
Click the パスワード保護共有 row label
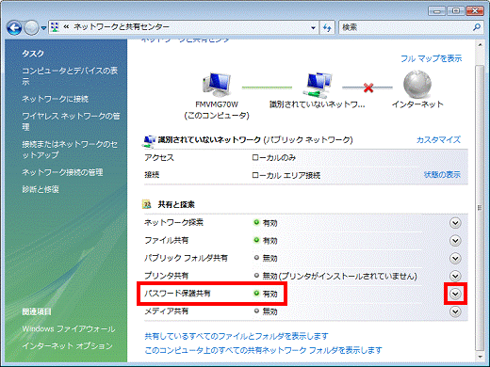click(177, 294)
